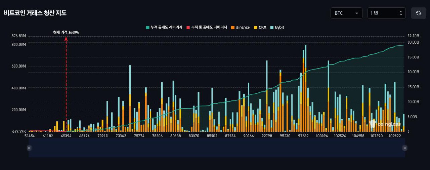Image resolution: width=430 pixels, height=170 pixels.
Task: Toggle the Binance series legend label
Action: click(243, 27)
